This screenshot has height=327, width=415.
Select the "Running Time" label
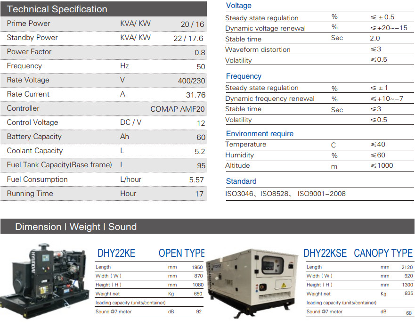click(30, 193)
